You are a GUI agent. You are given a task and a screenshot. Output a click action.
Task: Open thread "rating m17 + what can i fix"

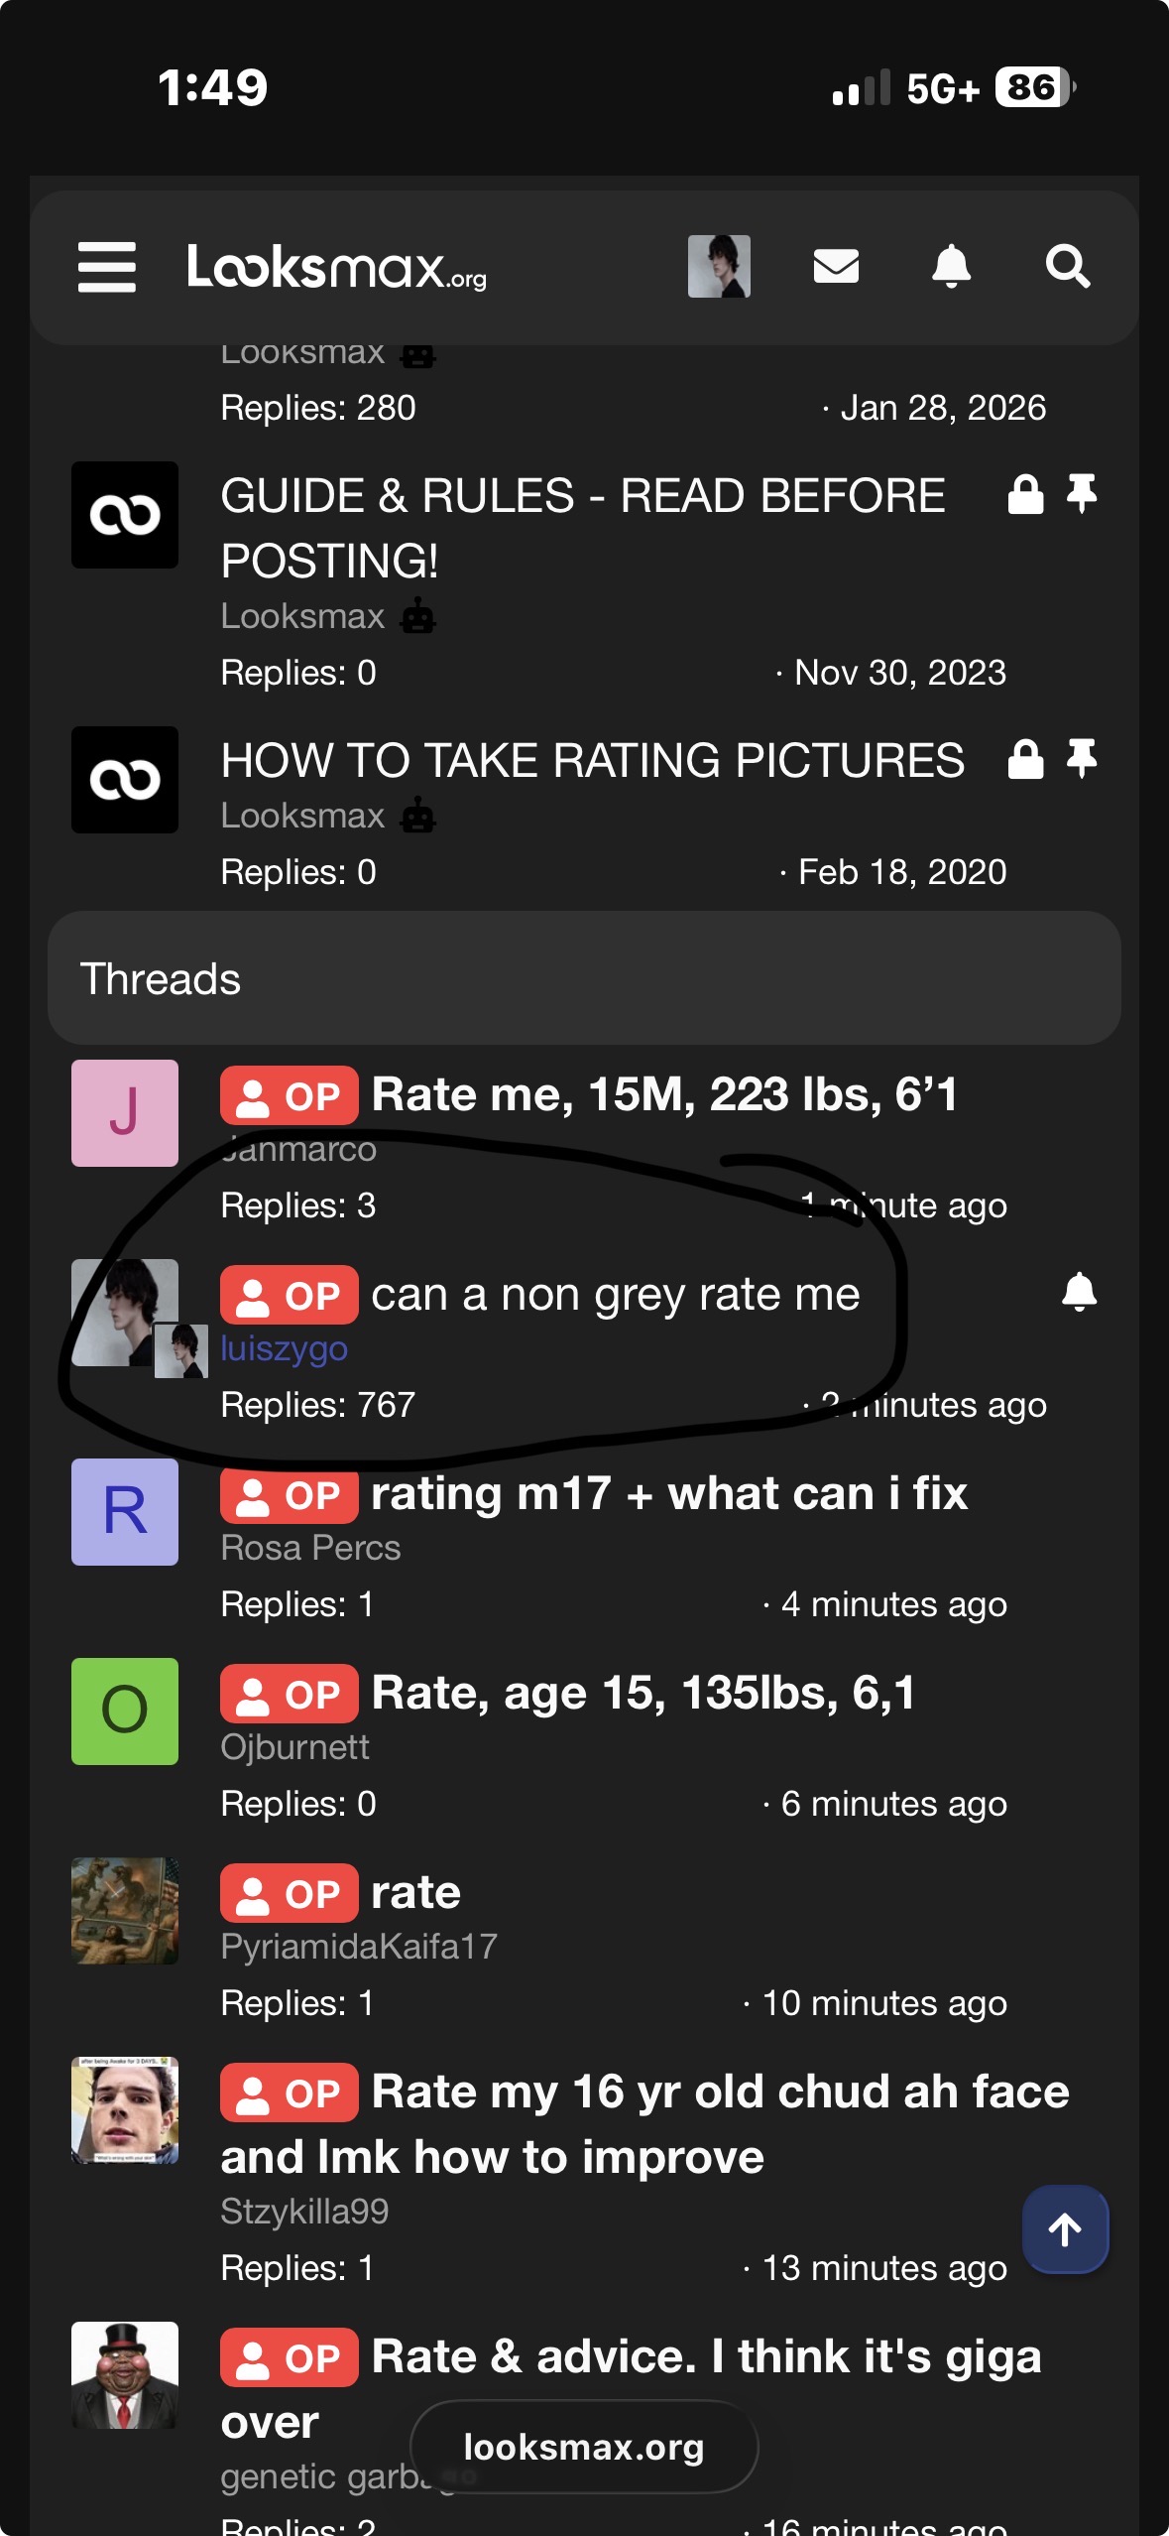[x=668, y=1494]
